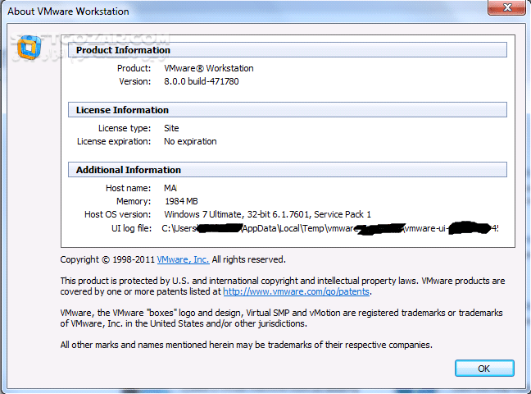
Task: Click the Product Information header
Action: (x=288, y=50)
